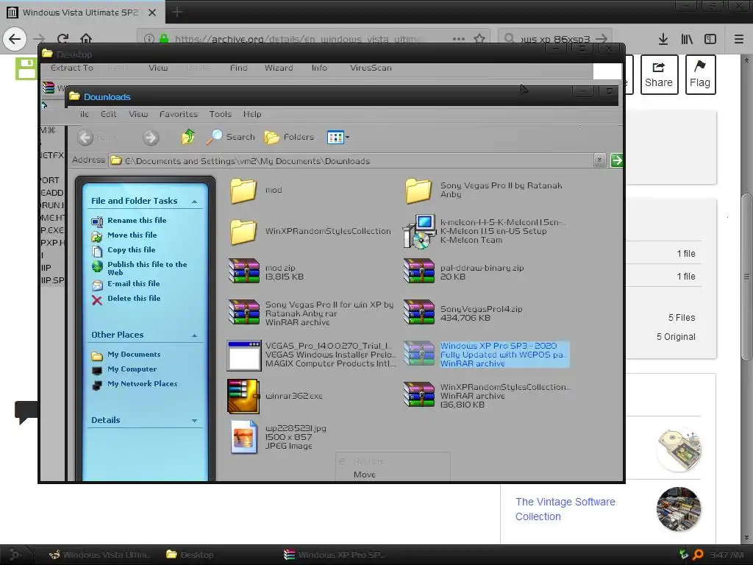Select the K-Meleon setup installer icon
Screen dimensions: 753x565
point(419,231)
